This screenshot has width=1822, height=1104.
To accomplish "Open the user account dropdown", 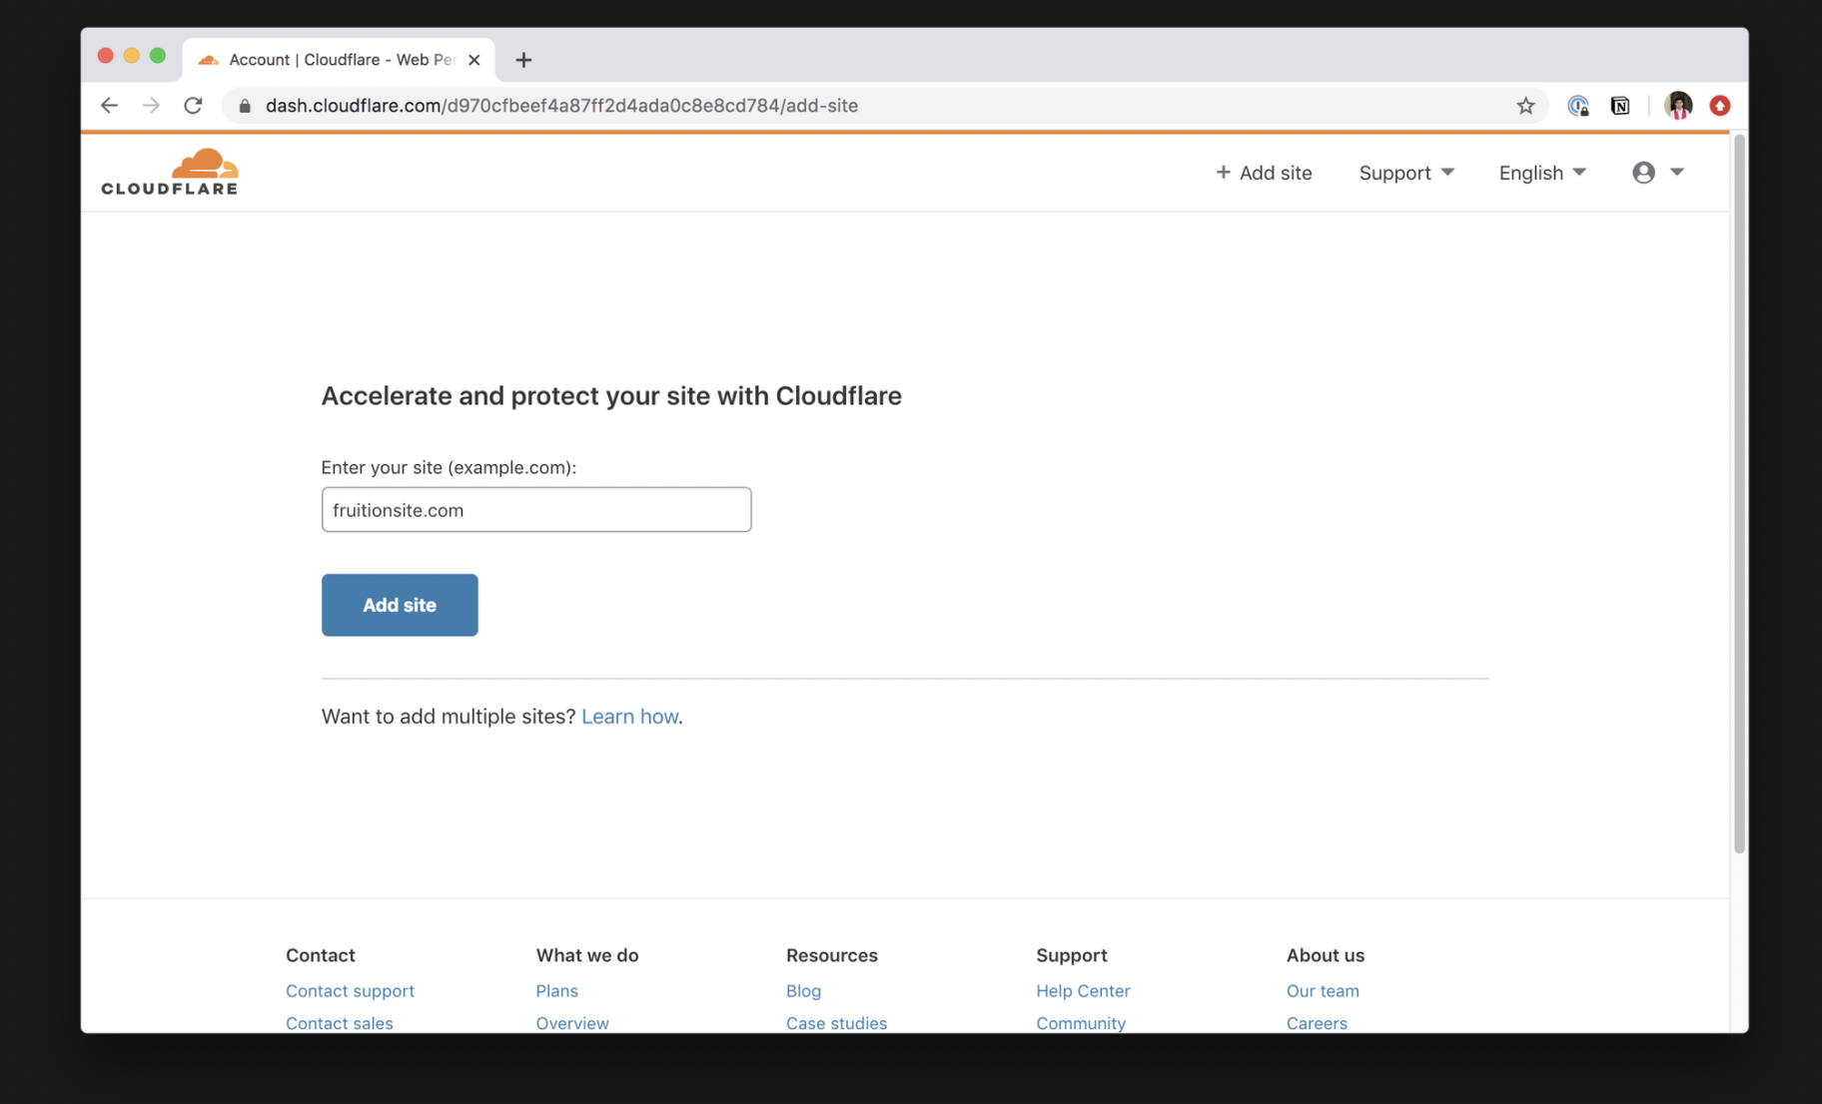I will [1657, 173].
